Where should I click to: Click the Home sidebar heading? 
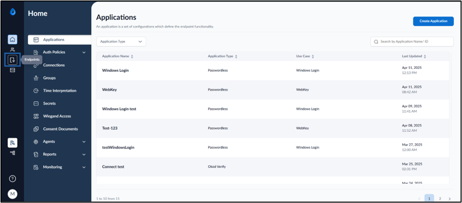pyautogui.click(x=38, y=14)
